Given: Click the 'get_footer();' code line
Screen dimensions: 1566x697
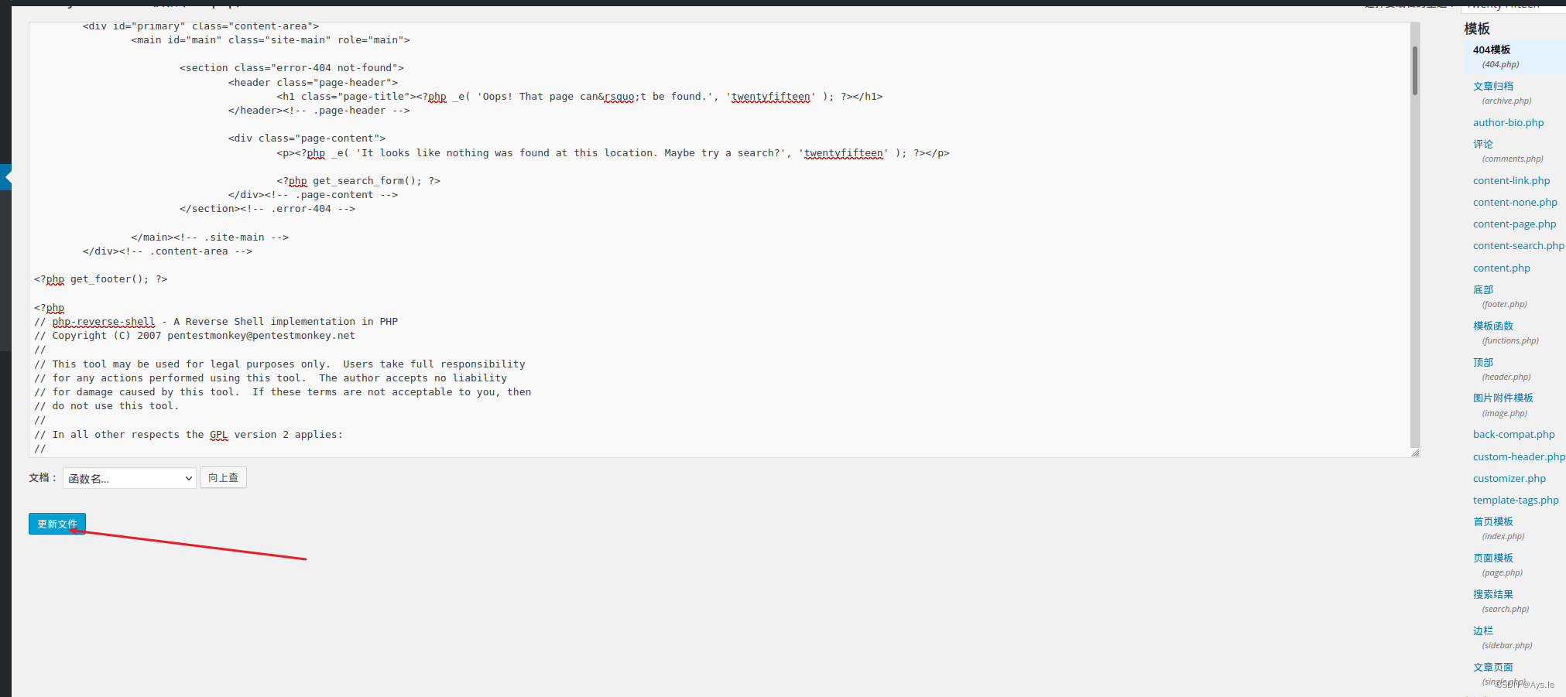Looking at the screenshot, I should tap(101, 279).
